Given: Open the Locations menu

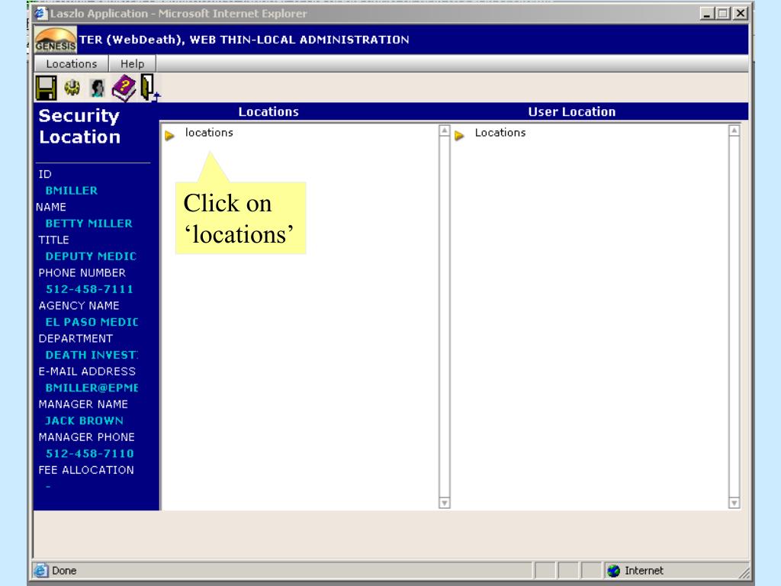Looking at the screenshot, I should click(71, 64).
